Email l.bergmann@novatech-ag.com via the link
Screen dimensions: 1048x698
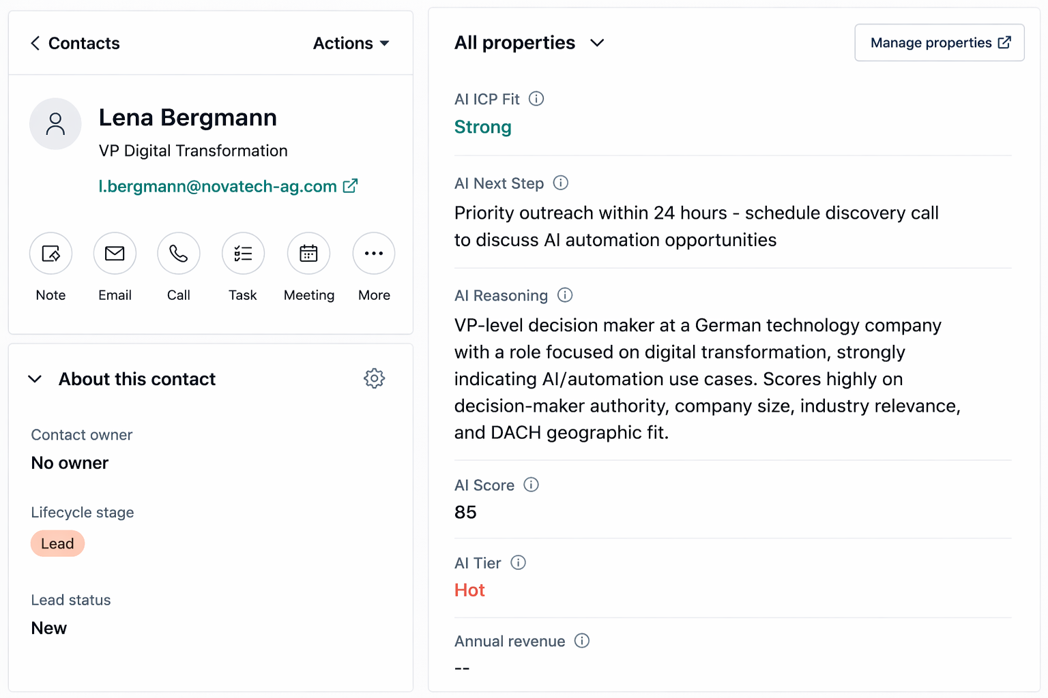point(217,186)
